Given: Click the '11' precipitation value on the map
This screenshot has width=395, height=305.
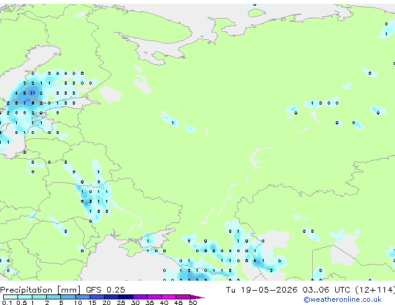Looking at the screenshot, I should coord(32,93).
